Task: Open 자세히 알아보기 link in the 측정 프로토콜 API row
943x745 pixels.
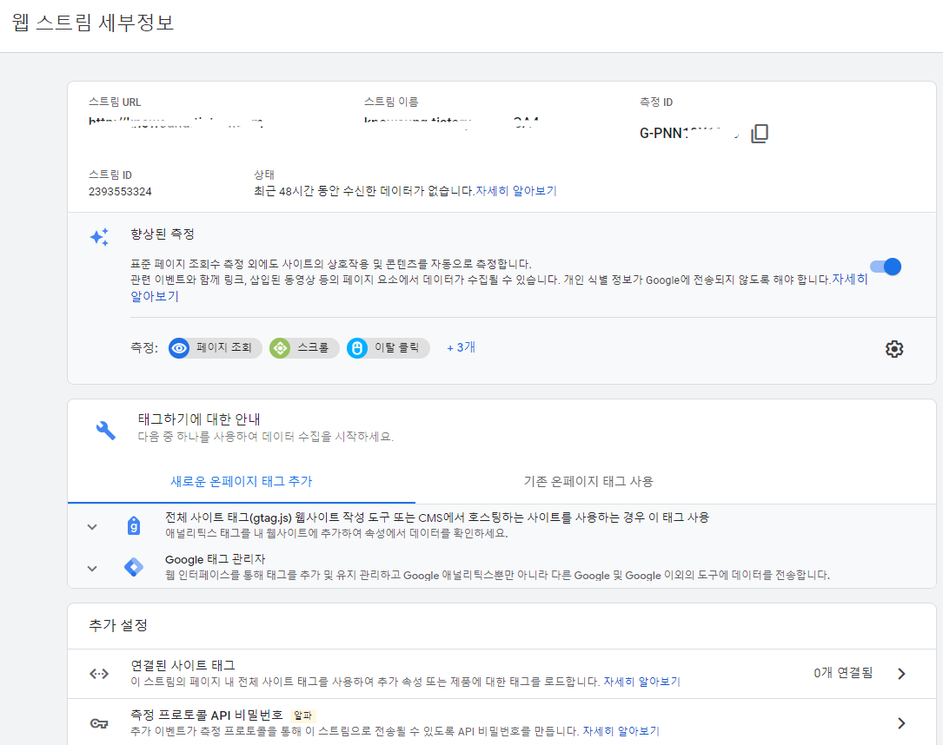Action: (621, 731)
